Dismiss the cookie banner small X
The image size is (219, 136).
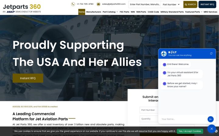[216, 131]
